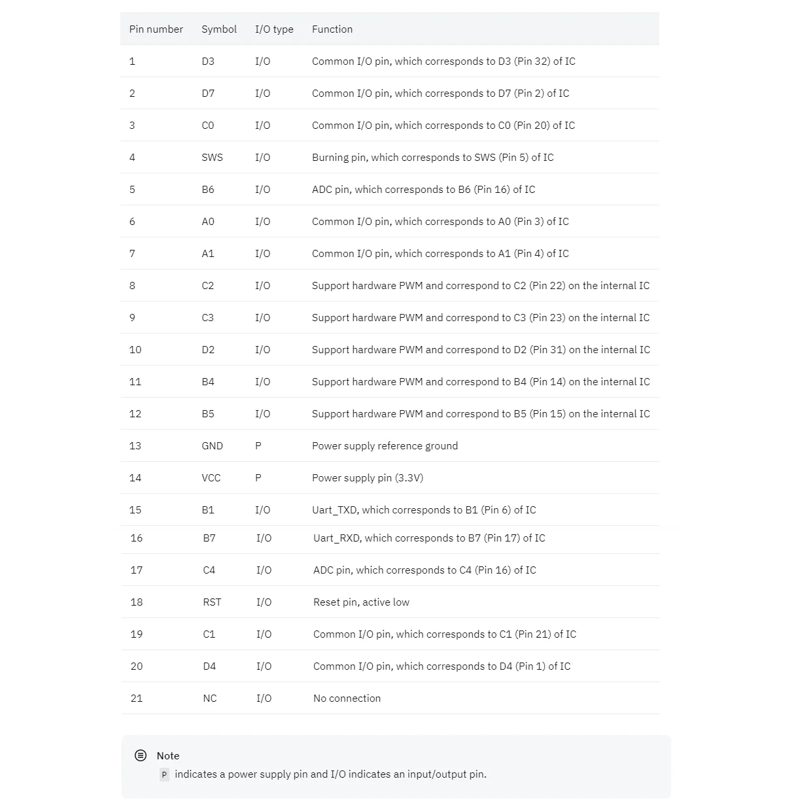Click the Burning pin SWS description

pos(432,158)
